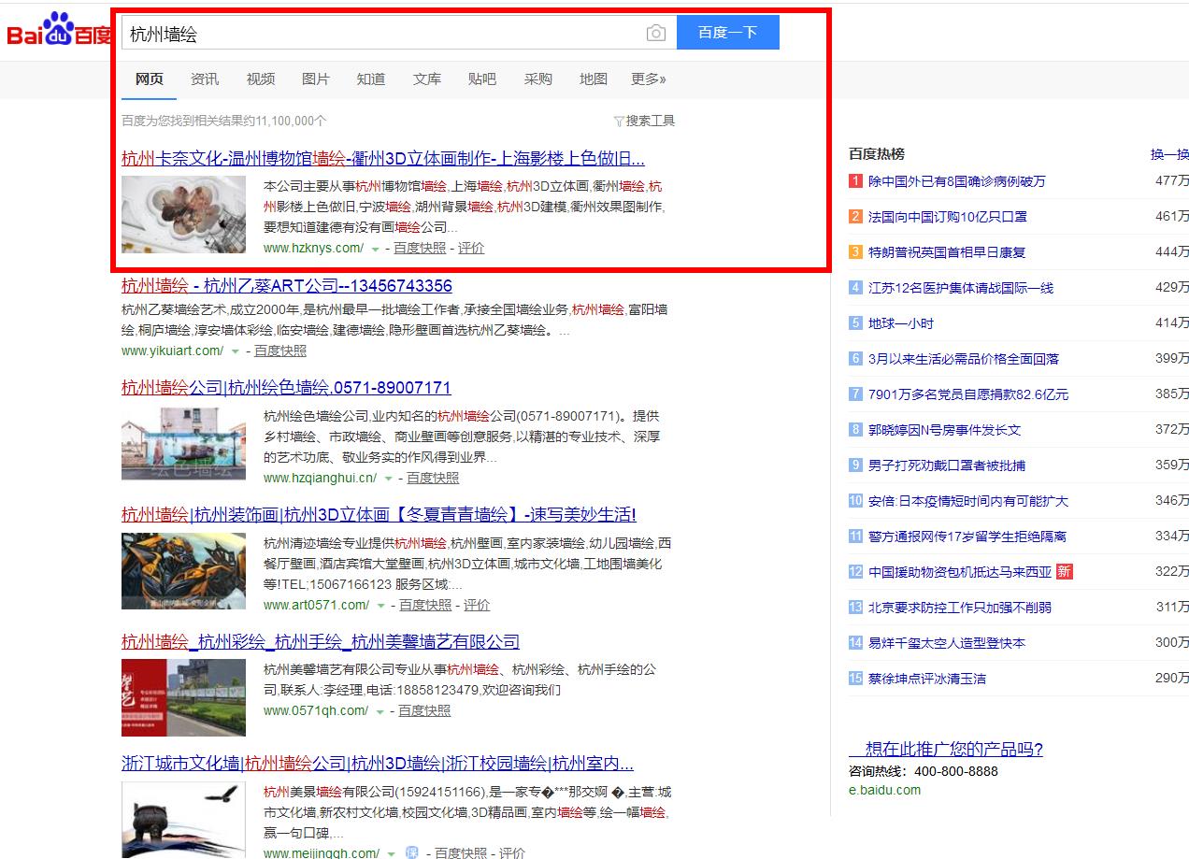
Task: Open hot item 7901万多名党员自愿捐款82.6亿元
Action: (x=968, y=394)
